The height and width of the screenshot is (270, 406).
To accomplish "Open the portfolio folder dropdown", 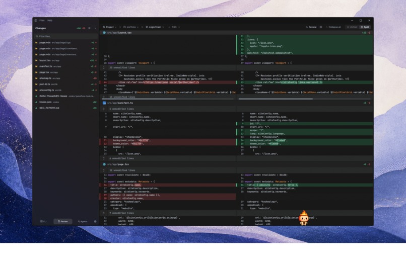I will [x=131, y=27].
